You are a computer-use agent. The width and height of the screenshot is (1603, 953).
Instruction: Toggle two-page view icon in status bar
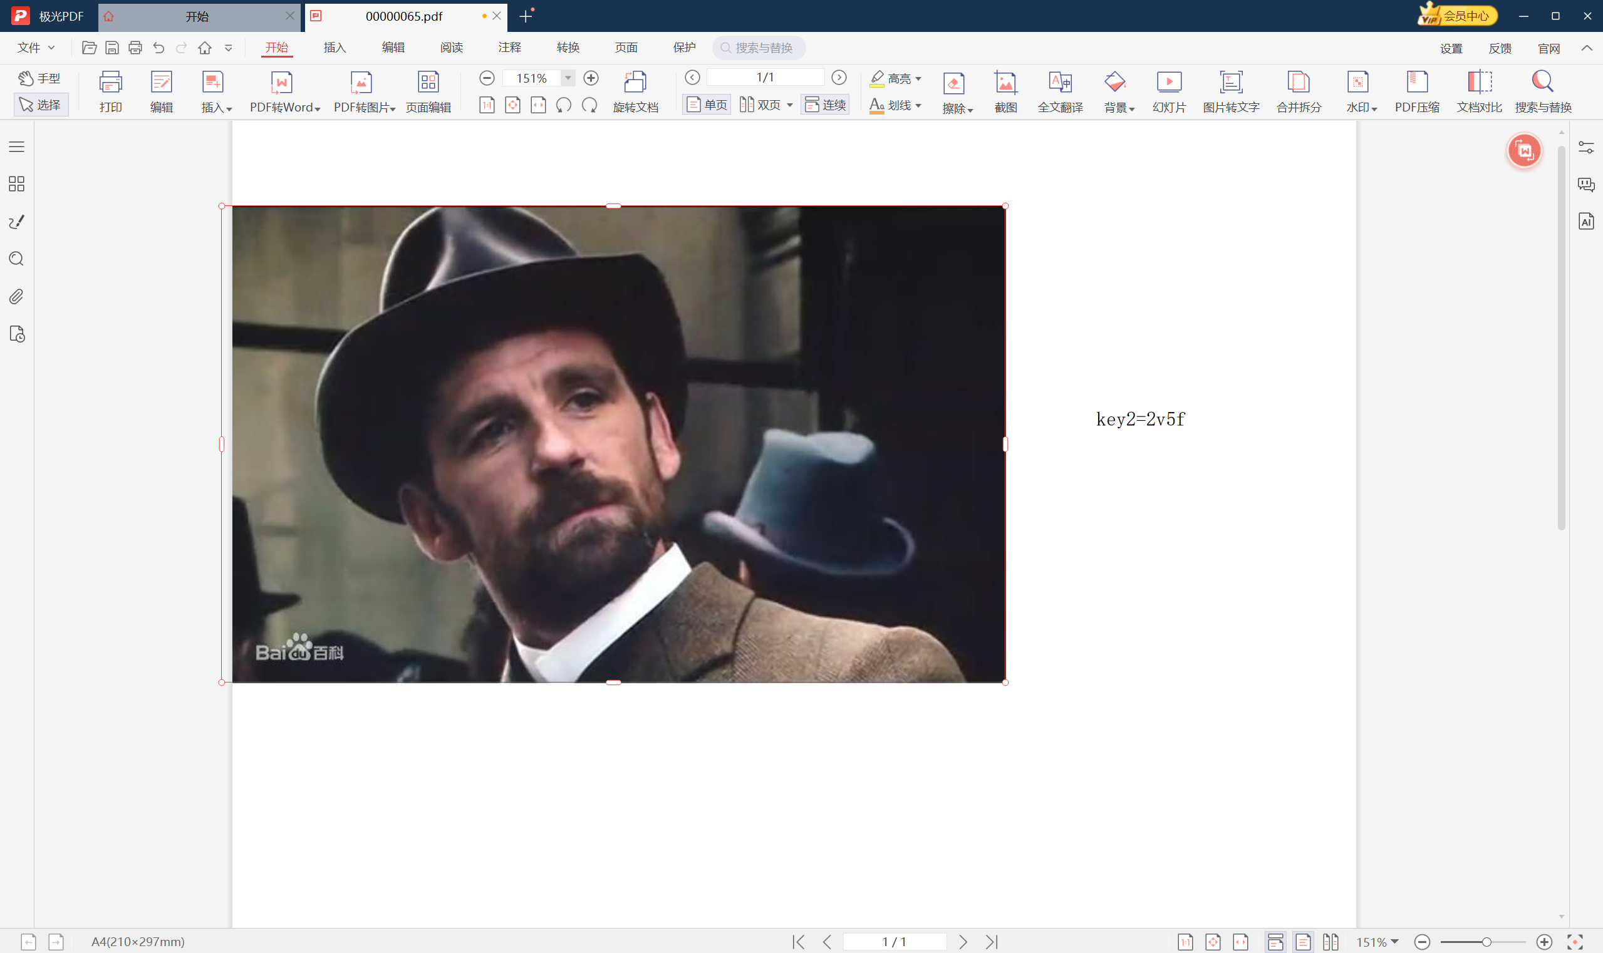1331,942
